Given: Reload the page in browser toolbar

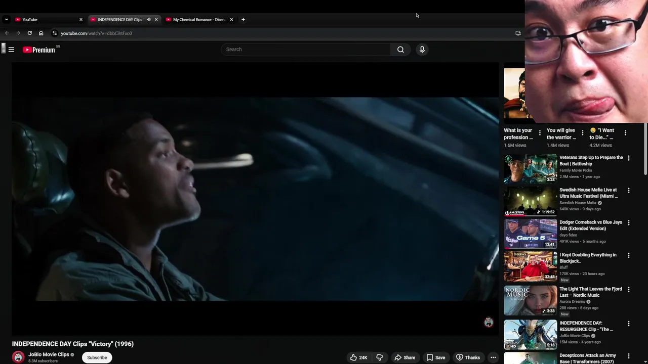Looking at the screenshot, I should click(30, 33).
